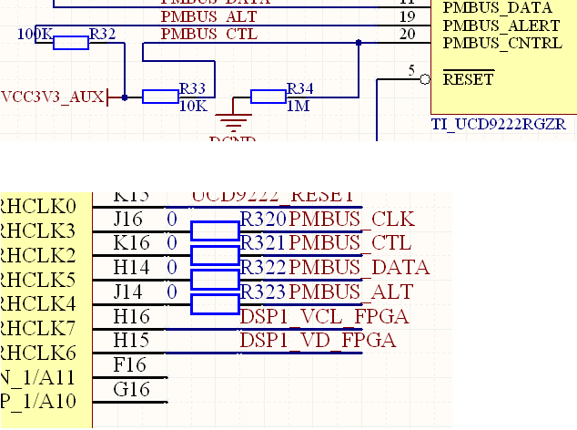Click the R323 designator text
577x430 pixels.
coord(263,292)
